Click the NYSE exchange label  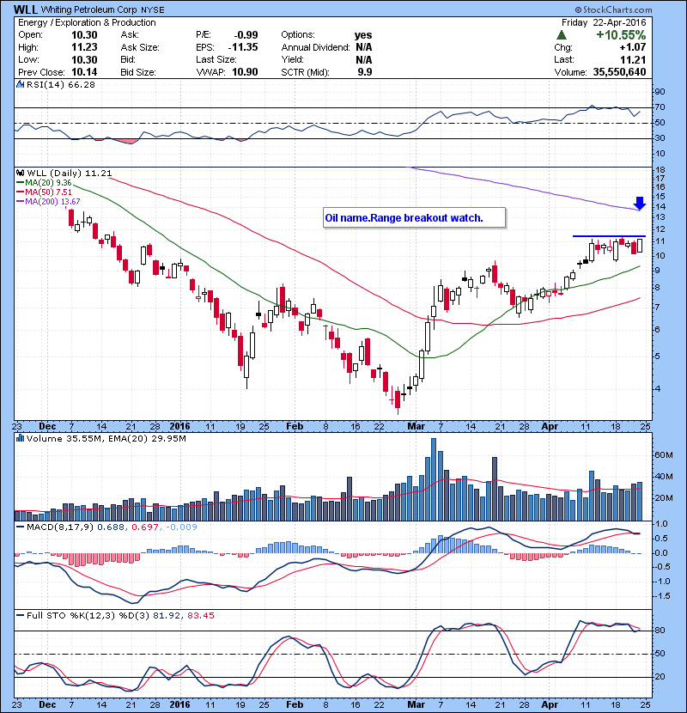[153, 10]
